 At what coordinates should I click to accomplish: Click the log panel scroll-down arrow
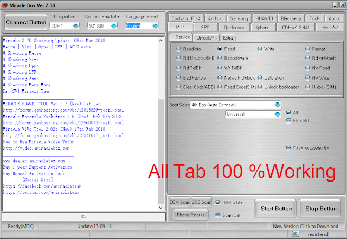[x=161, y=208]
